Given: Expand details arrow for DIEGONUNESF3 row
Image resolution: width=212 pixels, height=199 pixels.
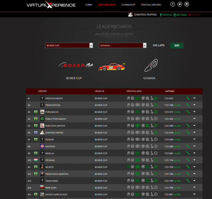Looking at the screenshot, I should [x=194, y=98].
